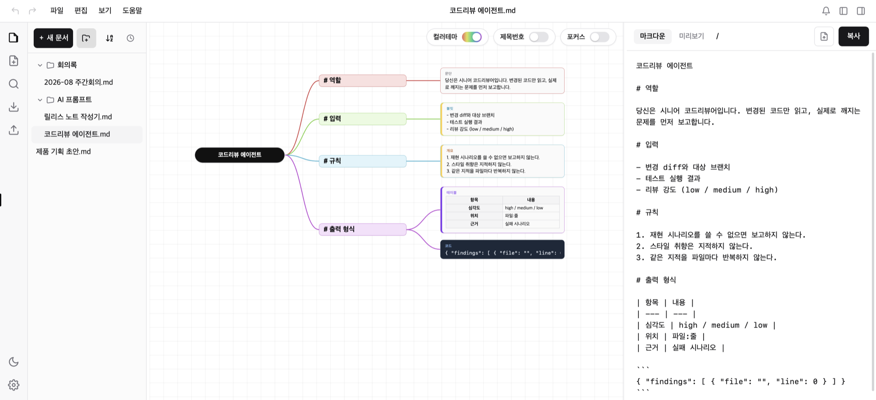Viewport: 876px width, 400px height.
Task: Click the 회의록 folder icon
Action: pyautogui.click(x=51, y=65)
